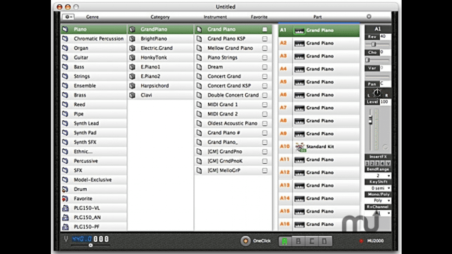Select part group D tab
452x254 pixels.
tap(325, 241)
